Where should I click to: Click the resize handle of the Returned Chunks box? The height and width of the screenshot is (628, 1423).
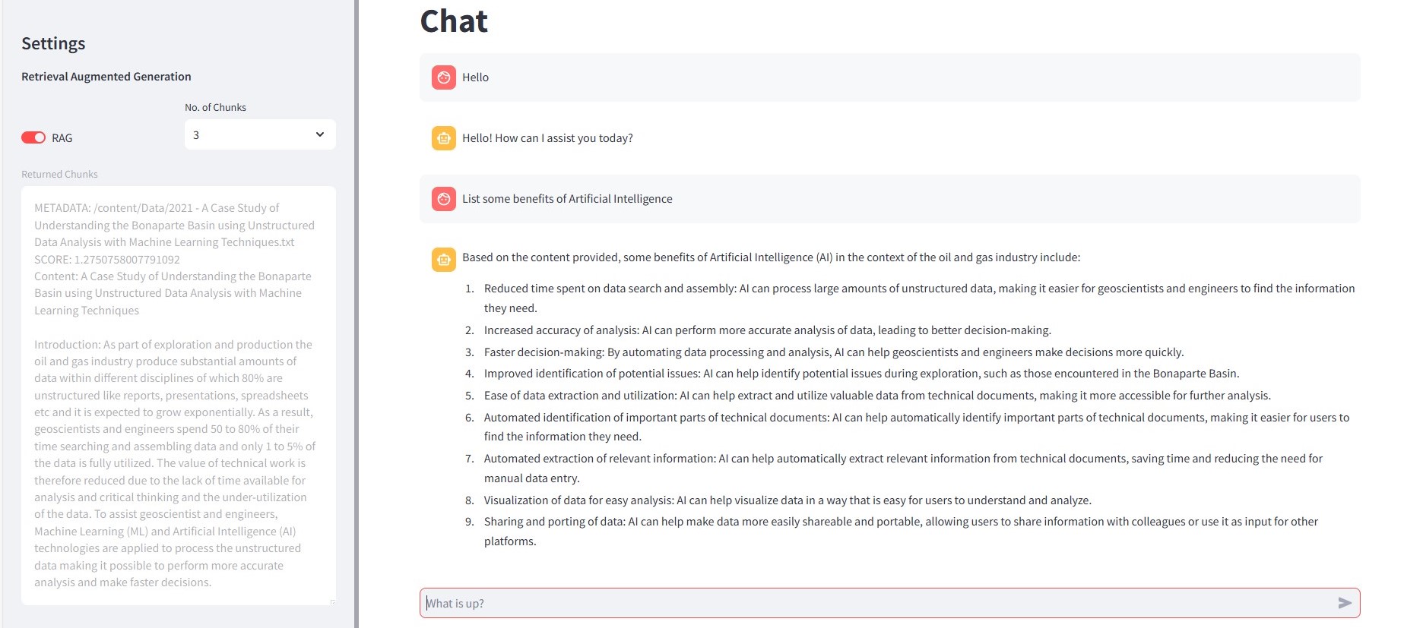(x=332, y=602)
